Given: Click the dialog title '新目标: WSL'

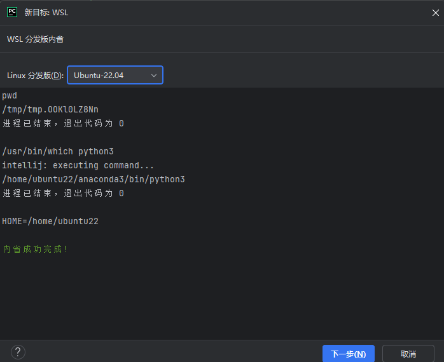Looking at the screenshot, I should coord(46,13).
